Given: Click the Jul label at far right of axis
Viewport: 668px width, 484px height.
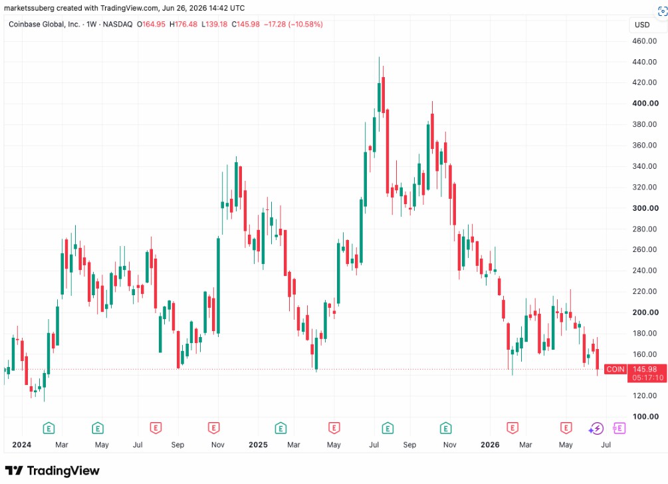Looking at the screenshot, I should click(x=606, y=445).
